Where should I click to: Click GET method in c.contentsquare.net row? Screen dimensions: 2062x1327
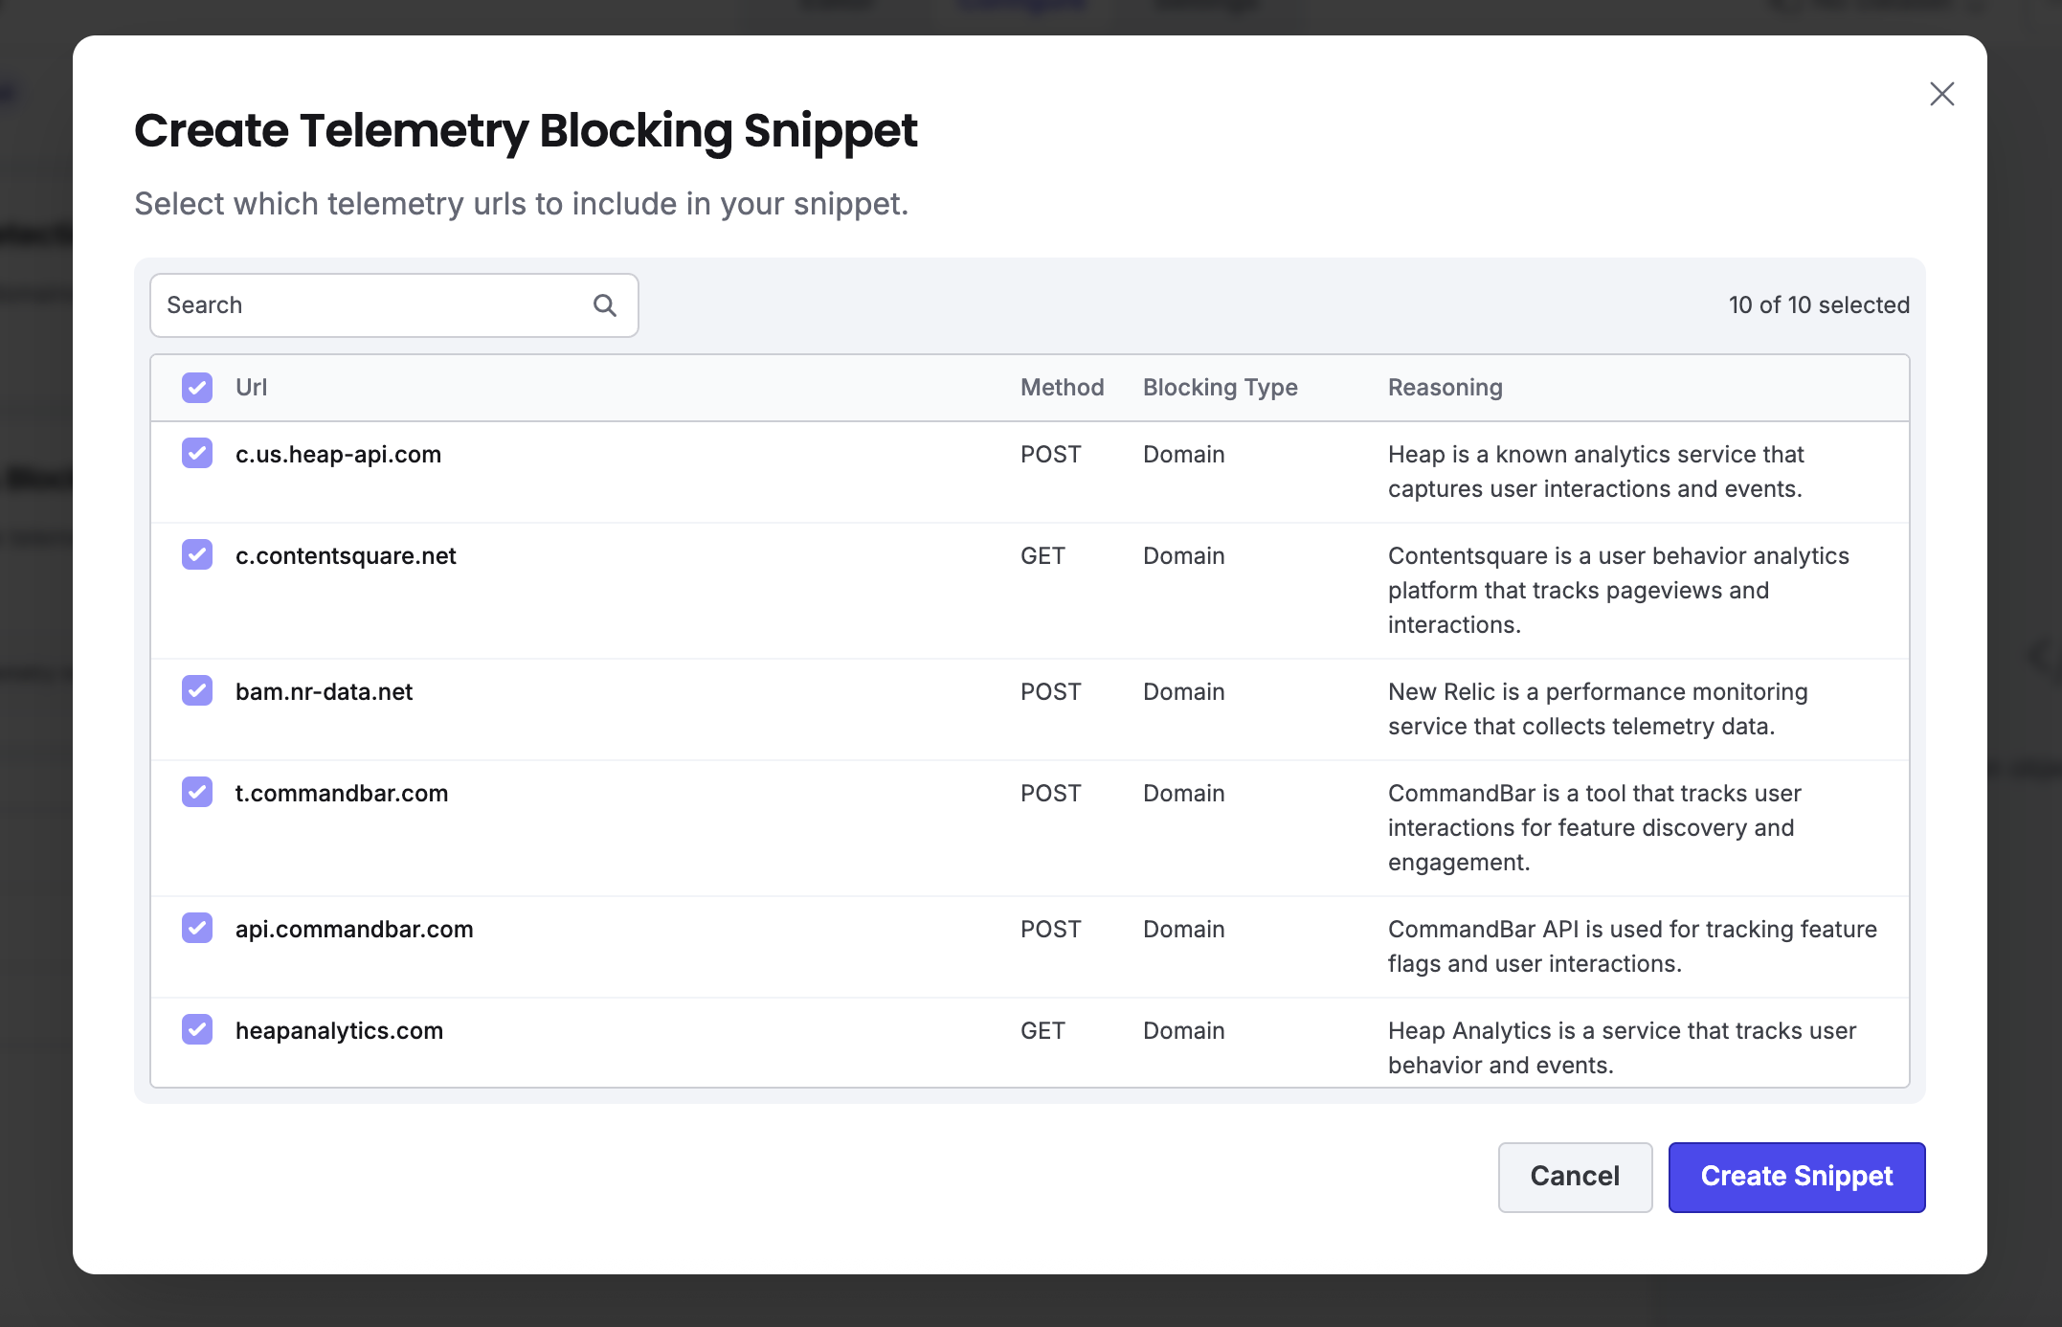click(x=1042, y=556)
